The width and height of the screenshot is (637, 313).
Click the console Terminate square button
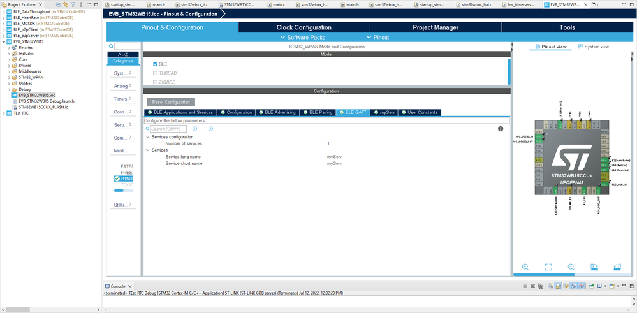[x=525, y=286]
